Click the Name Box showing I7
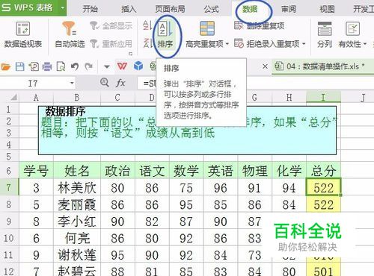The width and height of the screenshot is (374, 276). pyautogui.click(x=33, y=83)
